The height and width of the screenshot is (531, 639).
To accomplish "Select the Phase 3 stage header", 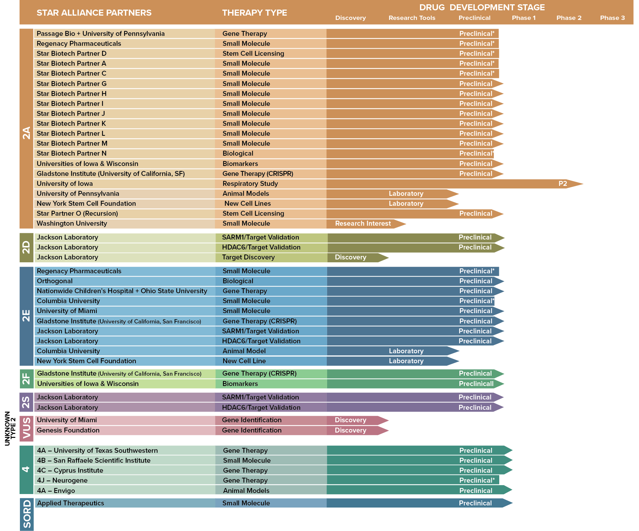I will click(612, 18).
